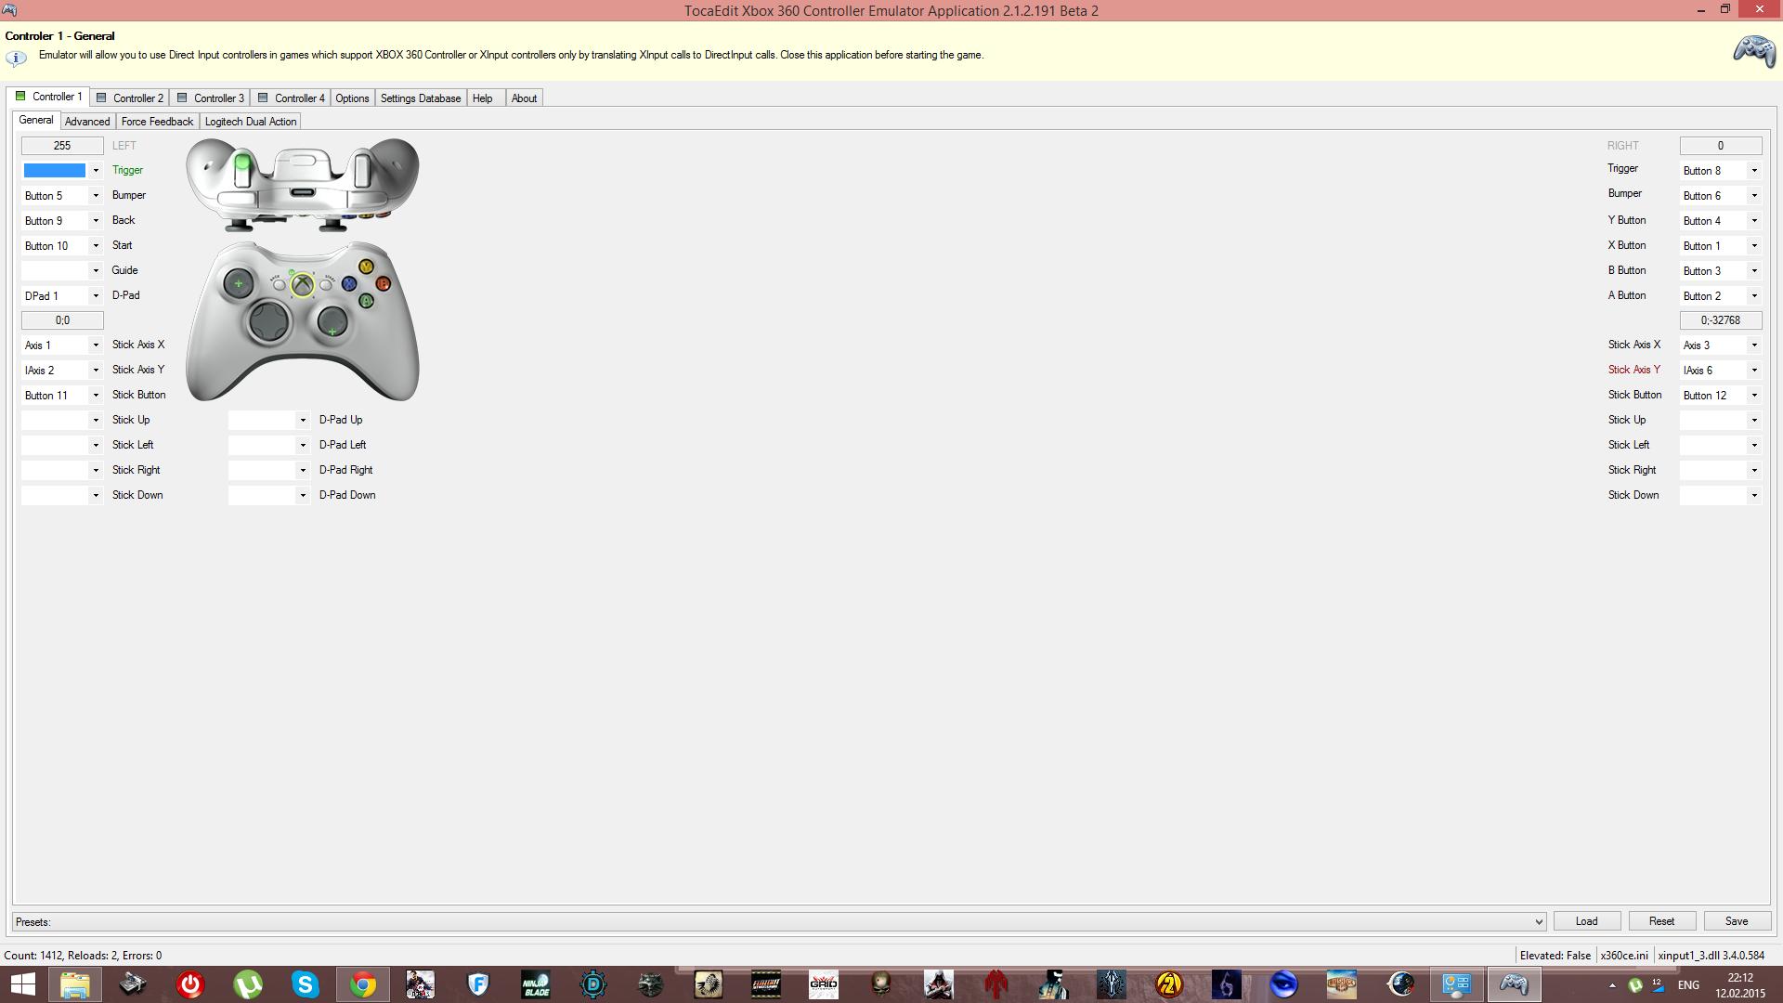
Task: Click the trigger value 255 input field
Action: pos(61,145)
